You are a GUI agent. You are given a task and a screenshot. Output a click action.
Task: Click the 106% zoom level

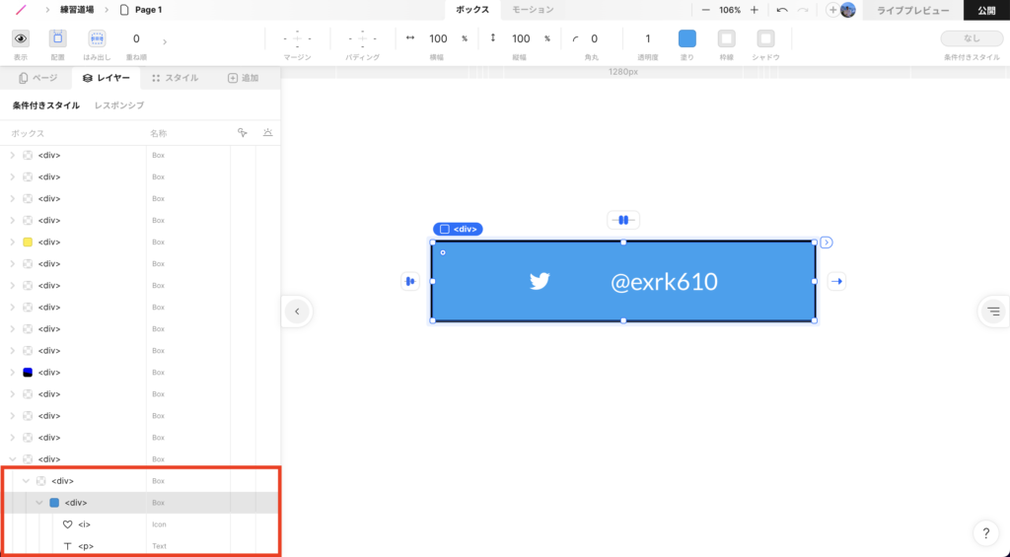pos(730,10)
